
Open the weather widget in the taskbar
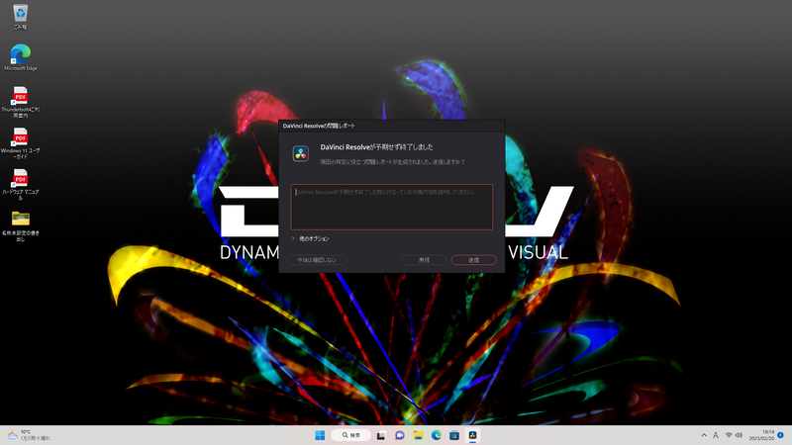29,435
